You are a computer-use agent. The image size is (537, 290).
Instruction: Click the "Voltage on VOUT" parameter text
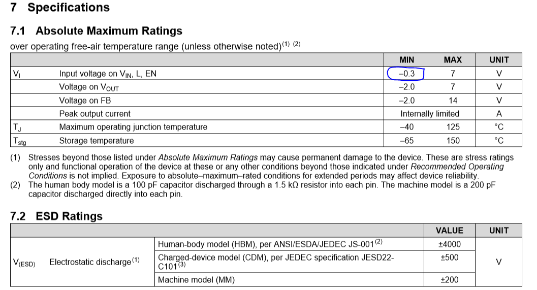(89, 87)
